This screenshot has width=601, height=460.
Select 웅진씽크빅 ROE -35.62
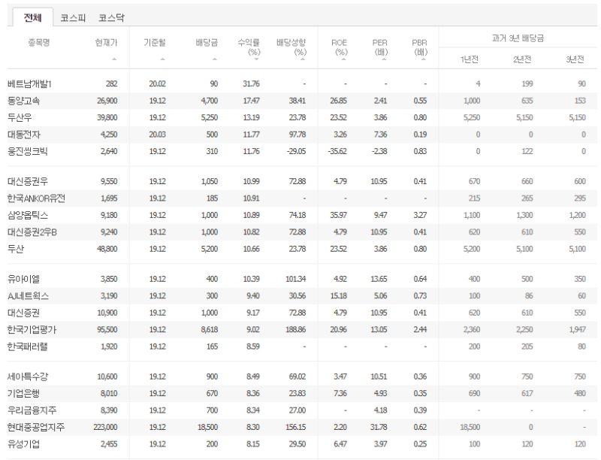point(337,151)
